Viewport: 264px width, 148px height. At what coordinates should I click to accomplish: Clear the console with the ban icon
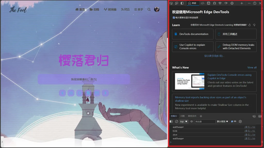coord(176,122)
